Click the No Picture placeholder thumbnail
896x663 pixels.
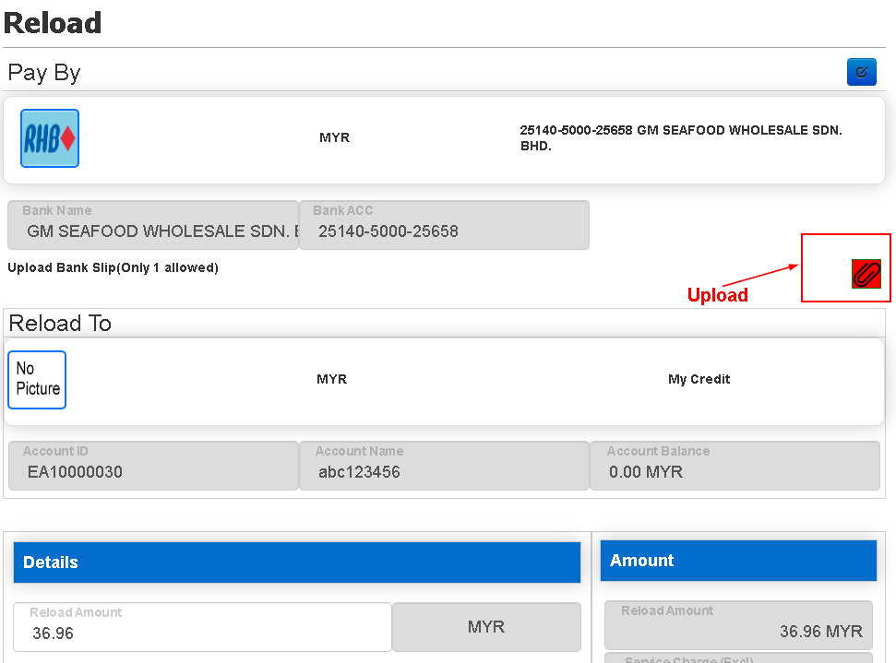[x=38, y=379]
